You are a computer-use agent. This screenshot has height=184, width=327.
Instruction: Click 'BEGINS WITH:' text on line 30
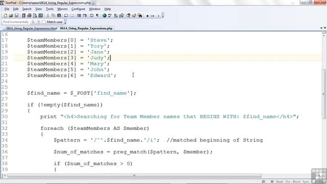click(x=219, y=117)
